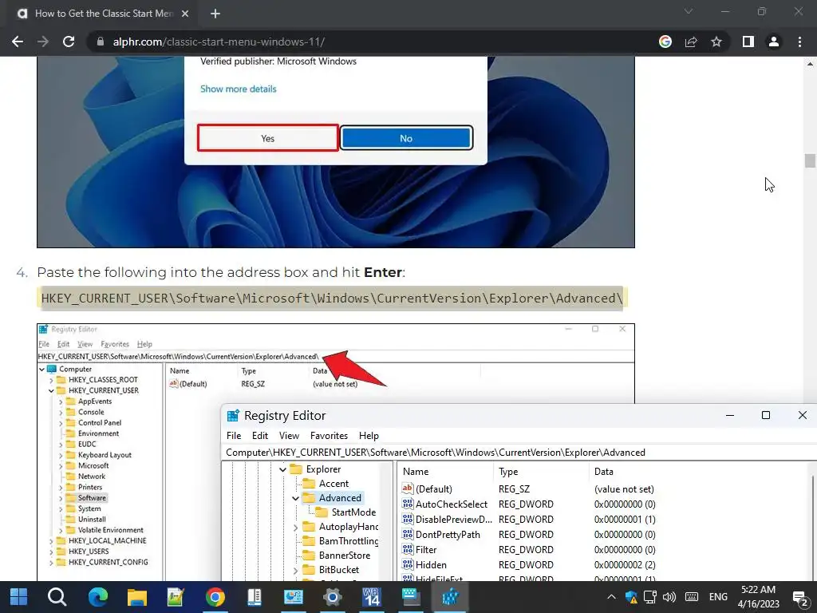Screen dimensions: 817x613
Task: Select the StartMode subkey
Action: [x=353, y=512]
